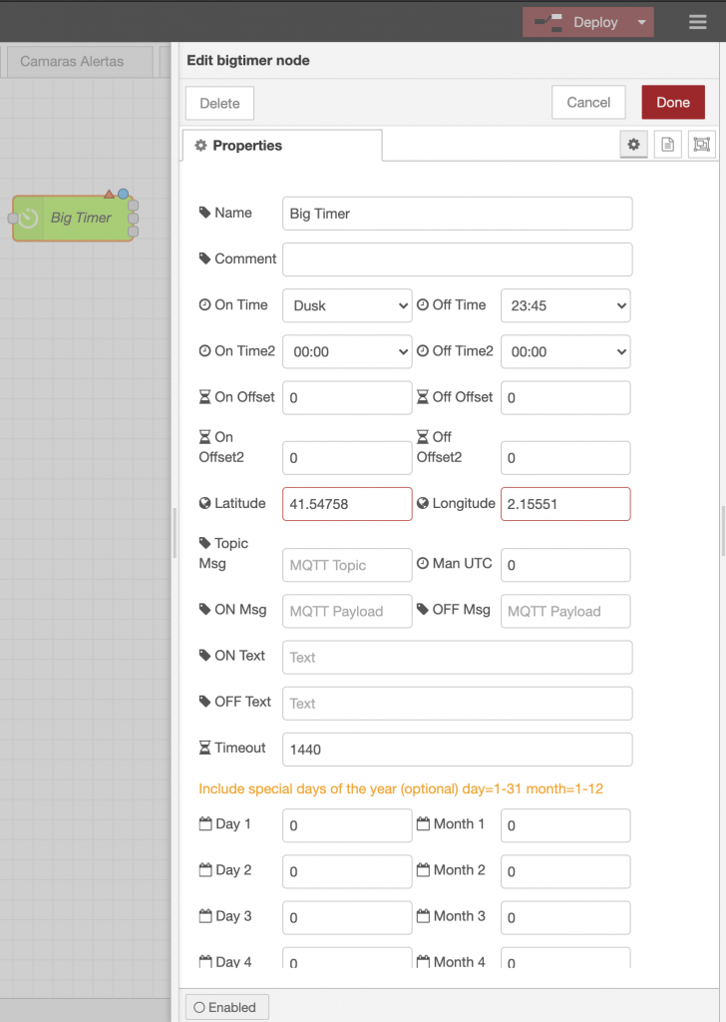The image size is (726, 1022).
Task: Click Big Timer top output port
Action: tap(134, 206)
